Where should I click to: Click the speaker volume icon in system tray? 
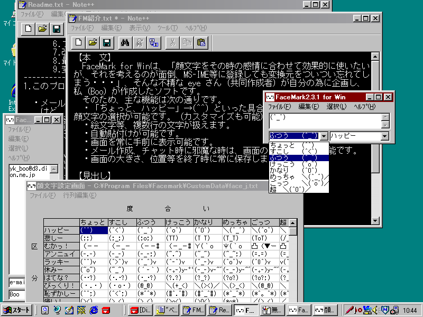[x=375, y=310]
